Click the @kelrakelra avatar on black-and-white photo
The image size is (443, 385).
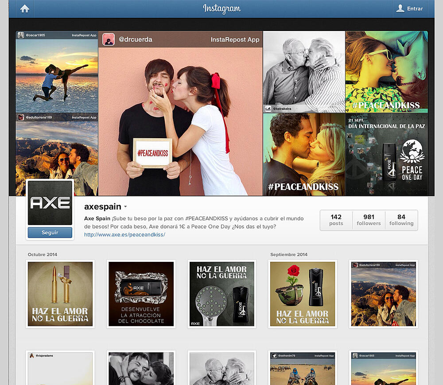click(x=268, y=109)
